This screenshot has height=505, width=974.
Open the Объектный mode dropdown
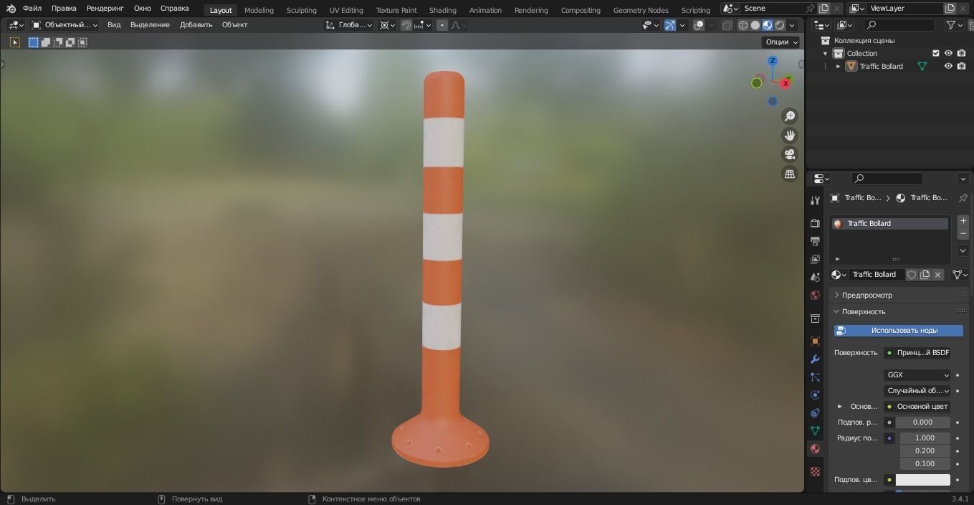coord(65,25)
